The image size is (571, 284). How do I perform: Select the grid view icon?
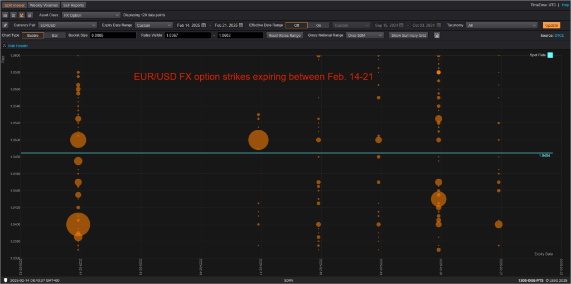[5, 15]
